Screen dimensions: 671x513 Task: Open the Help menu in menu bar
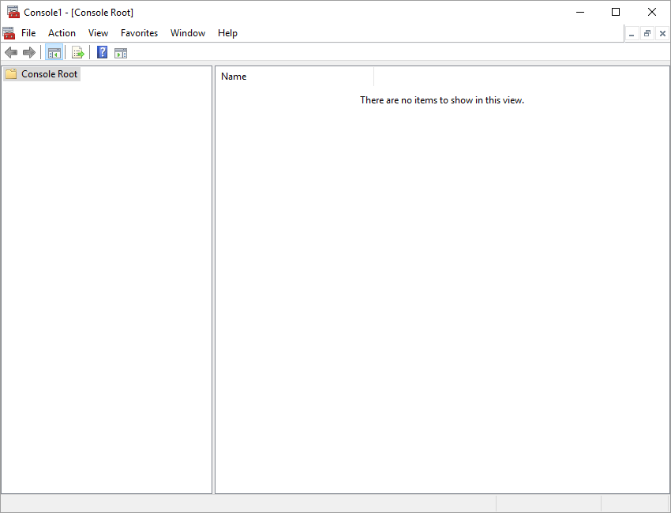tap(227, 33)
